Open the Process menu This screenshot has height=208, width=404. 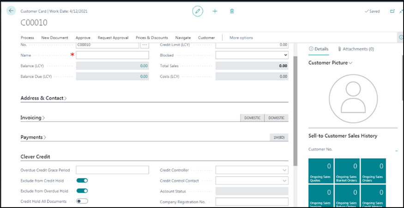click(x=27, y=38)
